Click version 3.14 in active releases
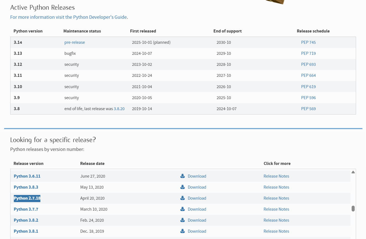Image resolution: width=366 pixels, height=239 pixels. click(18, 42)
